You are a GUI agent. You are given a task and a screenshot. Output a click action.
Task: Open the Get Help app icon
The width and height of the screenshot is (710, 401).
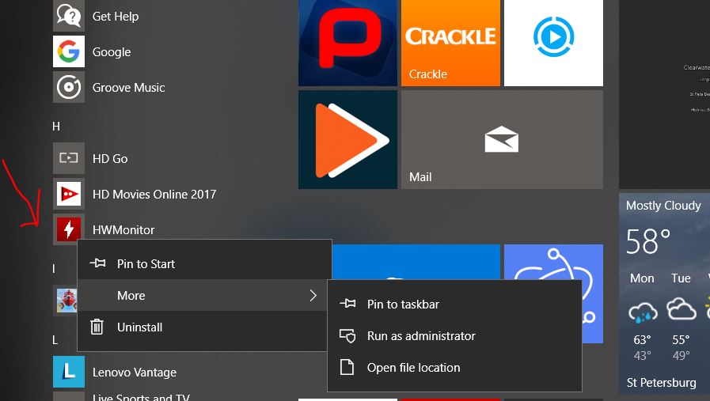coord(69,16)
